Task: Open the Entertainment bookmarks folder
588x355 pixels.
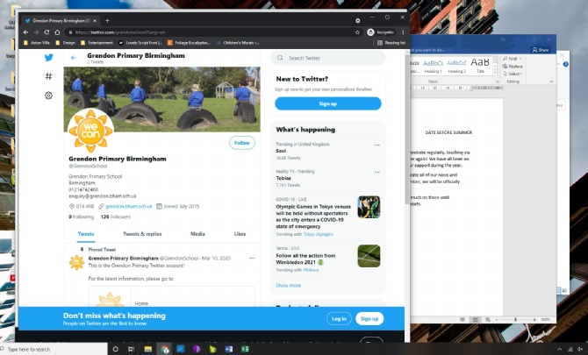Action: [x=97, y=43]
